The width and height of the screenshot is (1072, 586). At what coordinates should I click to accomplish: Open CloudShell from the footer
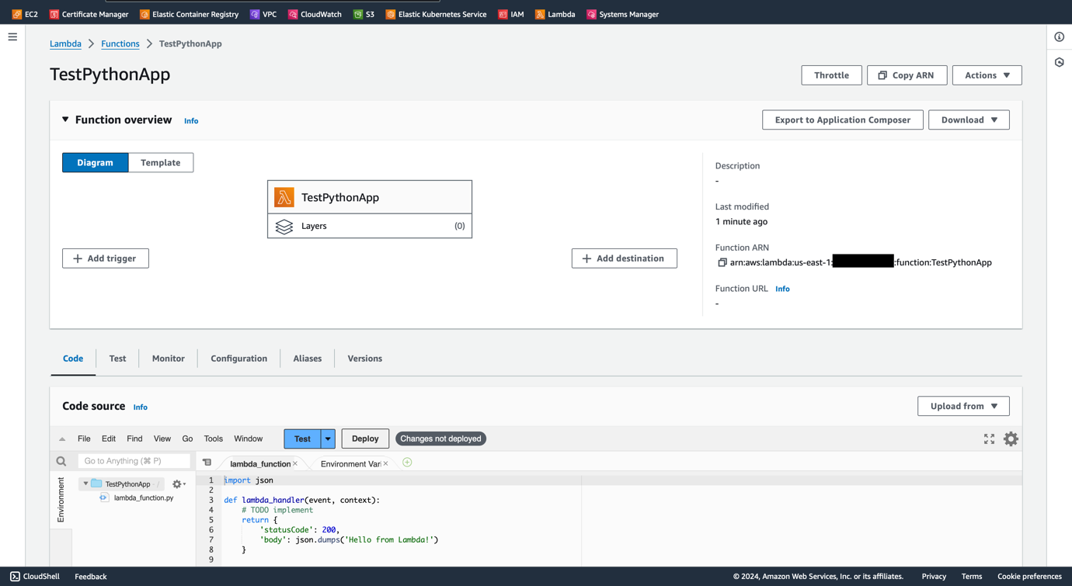[35, 577]
